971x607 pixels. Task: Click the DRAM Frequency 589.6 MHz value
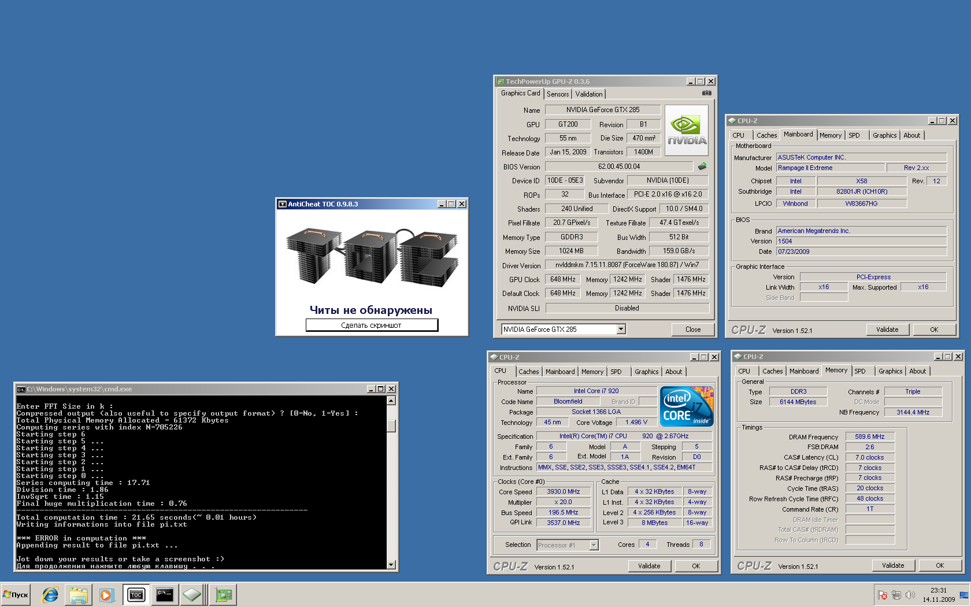click(x=870, y=436)
